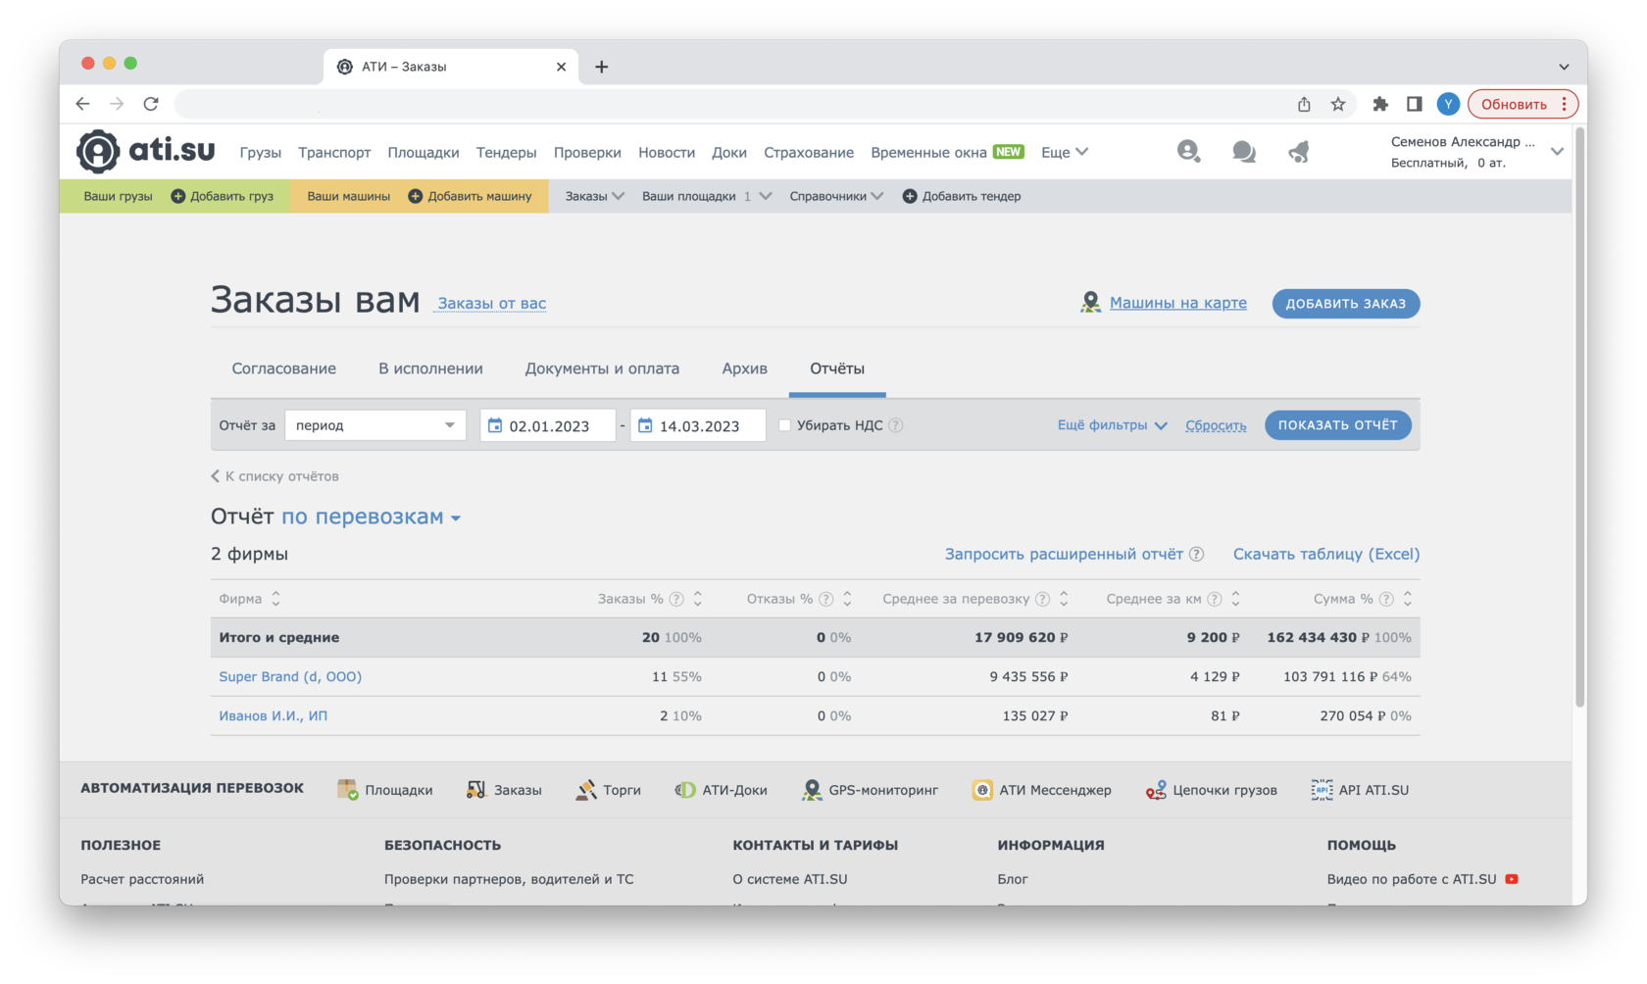The height and width of the screenshot is (984, 1647).
Task: Expand the user account menu chevron
Action: (x=1557, y=152)
